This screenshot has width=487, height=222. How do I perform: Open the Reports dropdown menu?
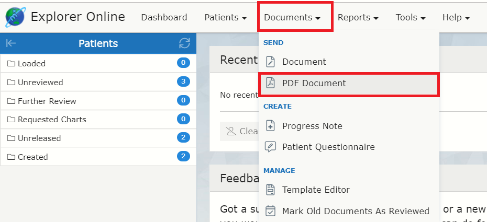tap(358, 17)
